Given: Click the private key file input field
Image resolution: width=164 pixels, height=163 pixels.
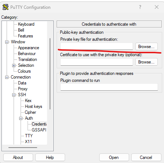Looking at the screenshot, I should [97, 46].
